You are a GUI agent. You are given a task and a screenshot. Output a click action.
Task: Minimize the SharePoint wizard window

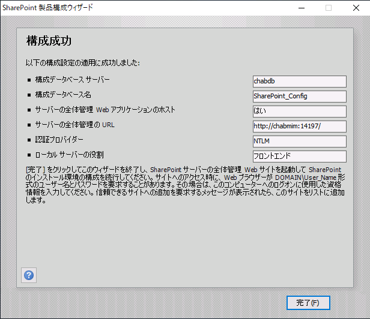click(302, 8)
